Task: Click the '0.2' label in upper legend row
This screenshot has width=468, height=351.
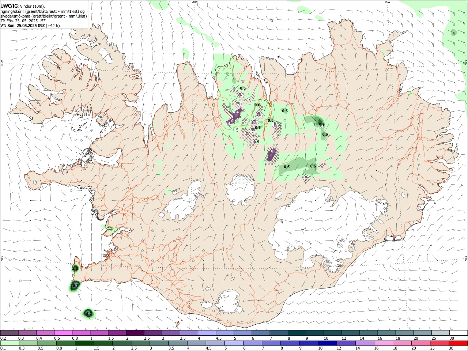Action: pos(3,338)
